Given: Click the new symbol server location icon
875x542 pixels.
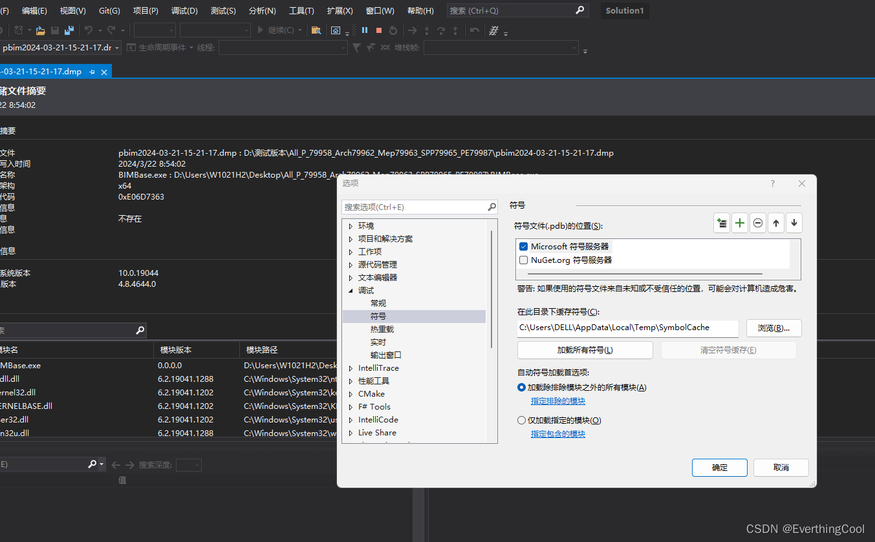Looking at the screenshot, I should coord(722,224).
